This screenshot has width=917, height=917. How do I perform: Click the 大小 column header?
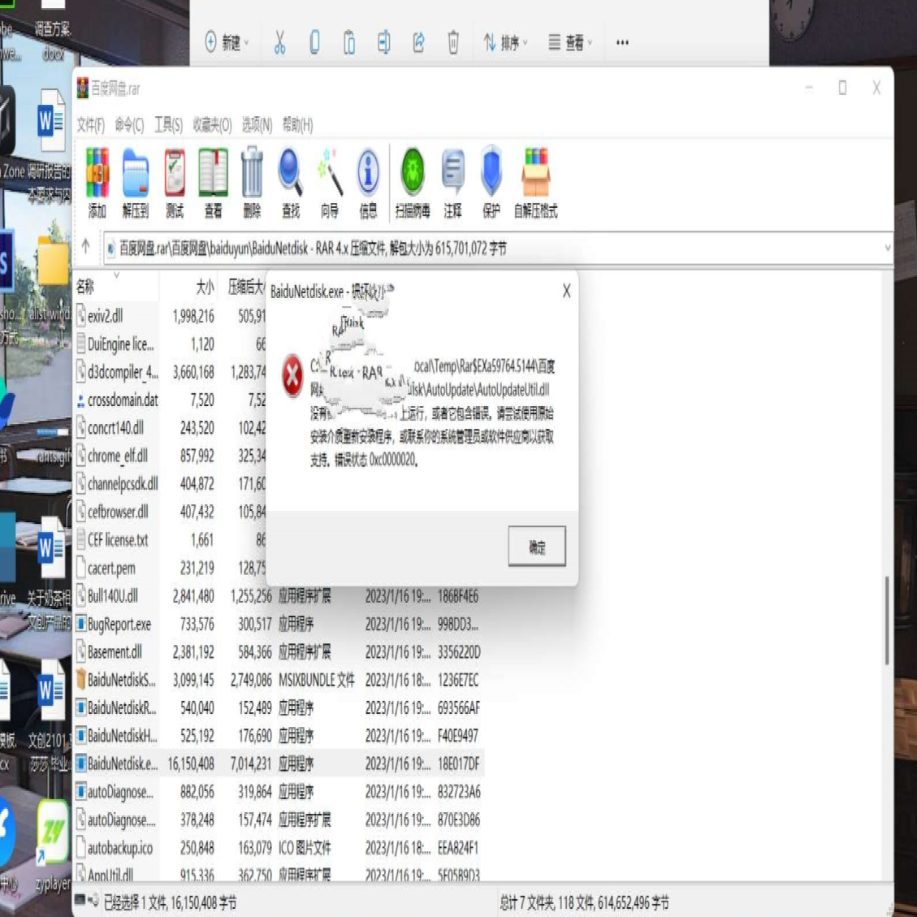pos(188,287)
